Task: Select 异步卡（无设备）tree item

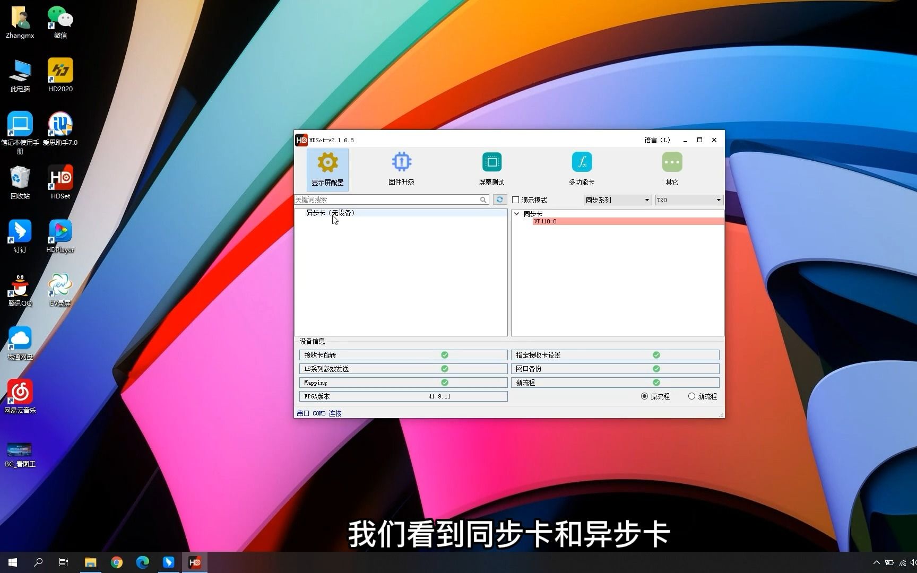Action: click(x=330, y=213)
